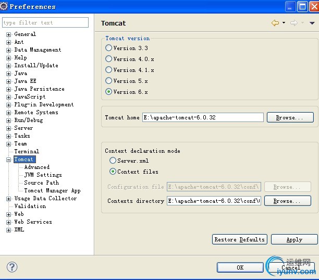Select the Terminal preference page
The width and height of the screenshot is (319, 280).
point(27,151)
